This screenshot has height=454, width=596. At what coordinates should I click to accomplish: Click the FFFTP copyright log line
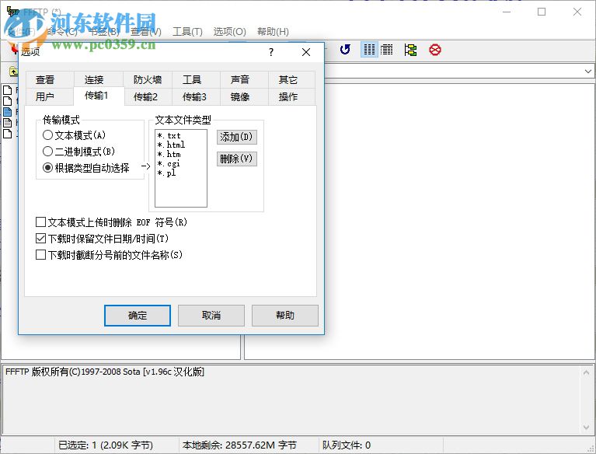pyautogui.click(x=105, y=372)
